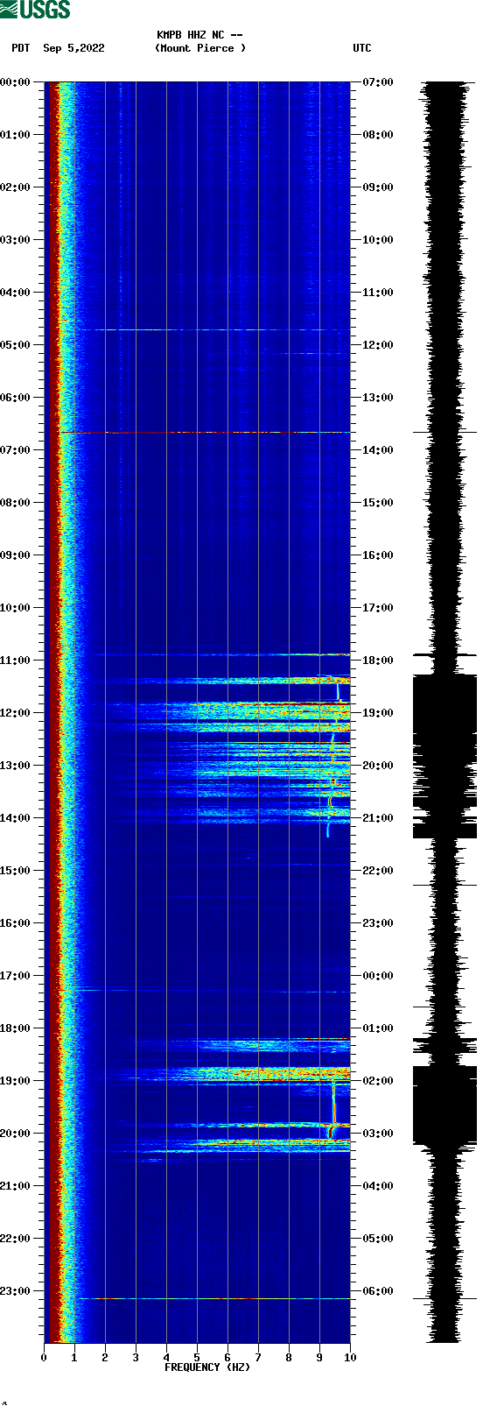Viewport: 483px width, 1413px height.
Task: Click 18:00 on the UTC time axis
Action: pos(378,661)
